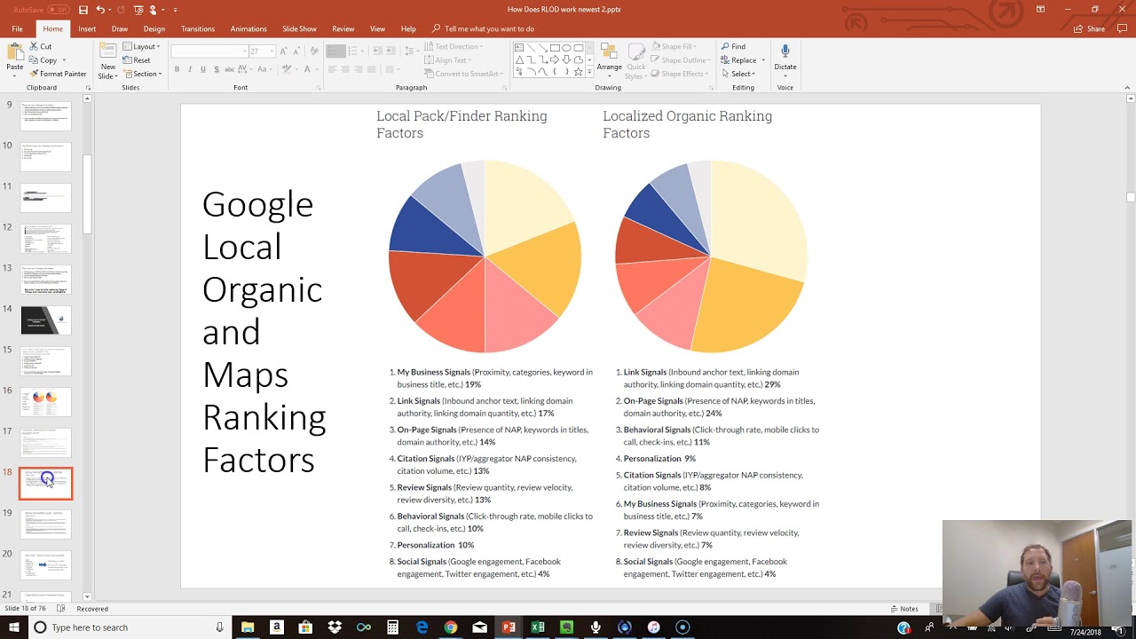Align text left in paragraph group
Screen dimensions: 1136x639
click(x=333, y=69)
